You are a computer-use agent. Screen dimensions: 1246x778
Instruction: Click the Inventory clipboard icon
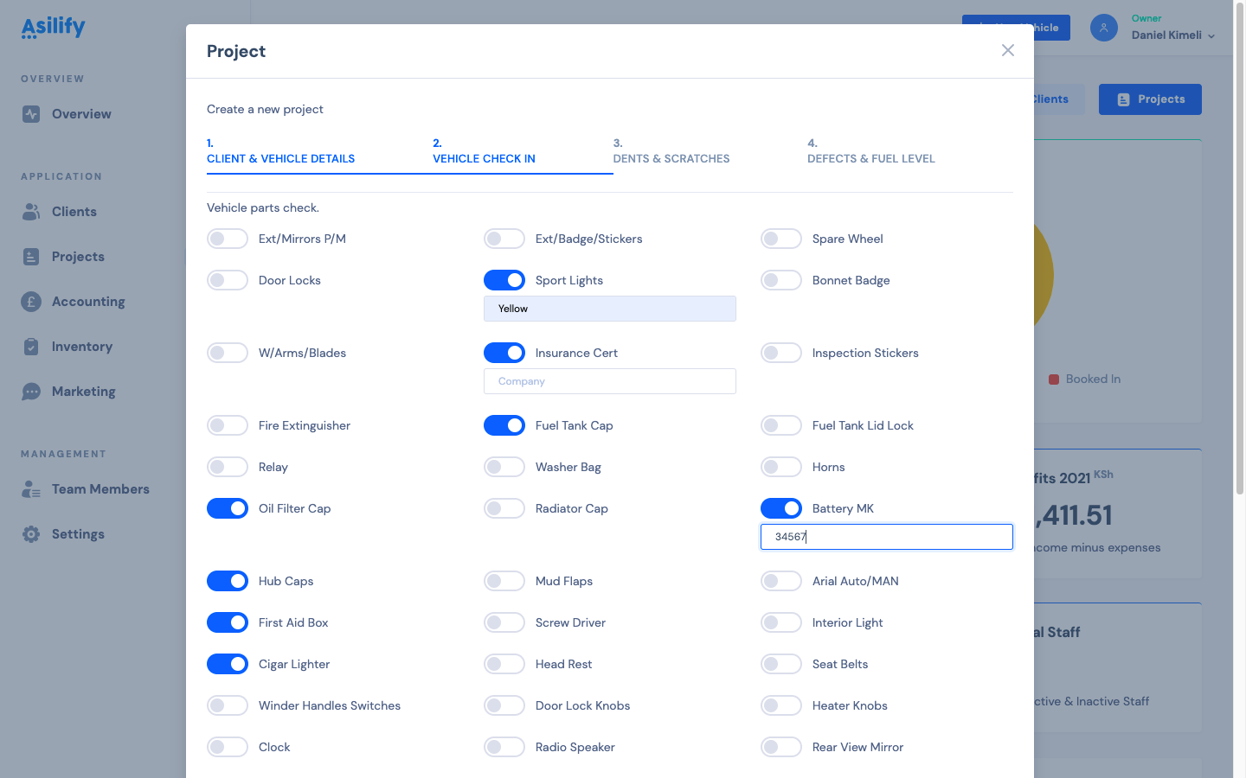(31, 347)
